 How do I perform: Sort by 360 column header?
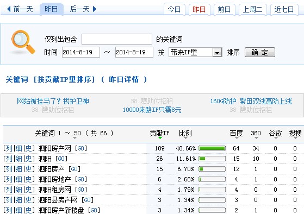click(256, 133)
